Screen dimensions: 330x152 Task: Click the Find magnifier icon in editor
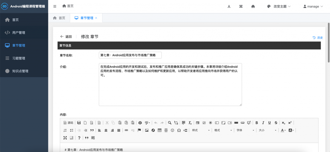(x=170, y=123)
